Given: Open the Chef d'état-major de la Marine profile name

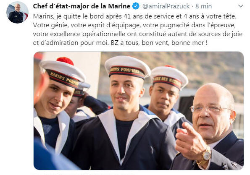Looking at the screenshot, I should pyautogui.click(x=82, y=6).
